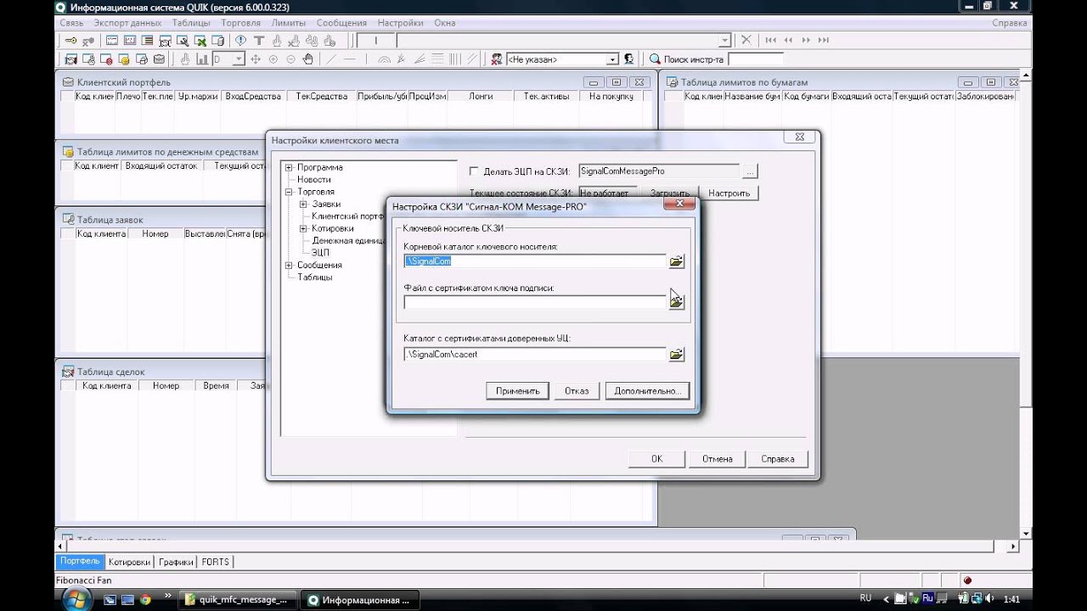This screenshot has width=1087, height=611.
Task: Select the hand pan tool icon
Action: pos(308,59)
